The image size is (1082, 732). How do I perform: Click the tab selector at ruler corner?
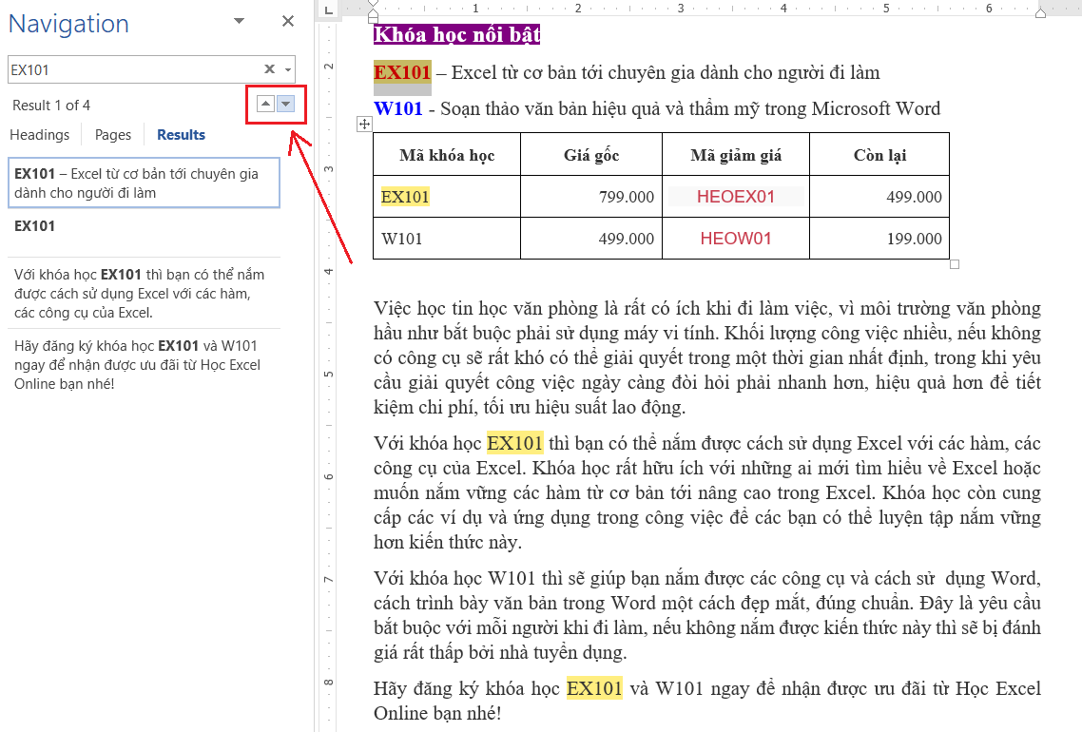click(x=328, y=10)
